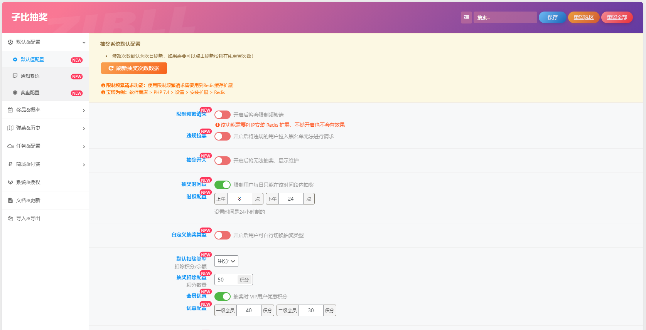
Task: Go to 文档&更新 in sidebar
Action: (28, 201)
